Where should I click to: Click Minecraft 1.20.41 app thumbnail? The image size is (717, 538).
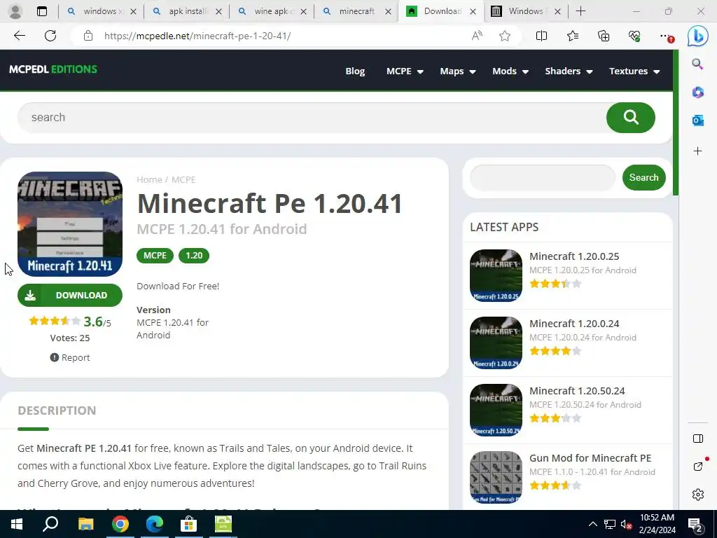click(x=70, y=224)
